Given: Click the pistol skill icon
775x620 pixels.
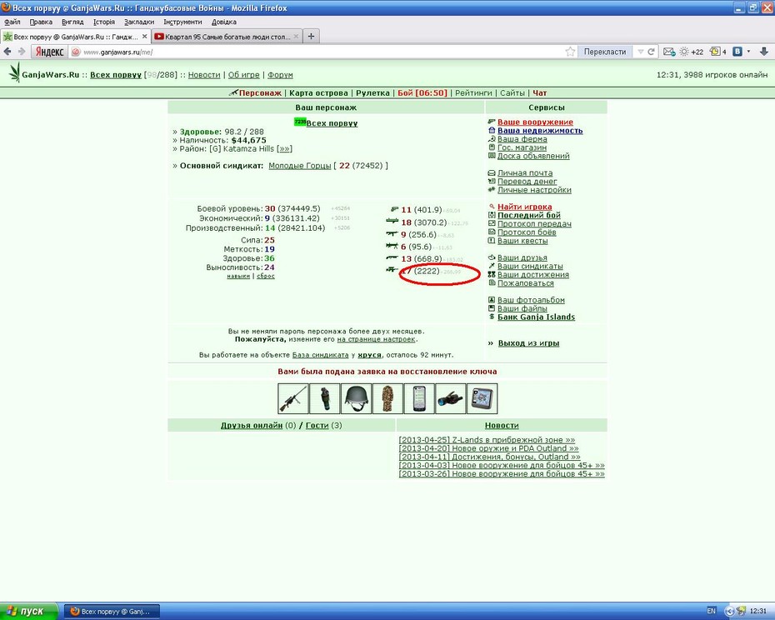Looking at the screenshot, I should (x=394, y=210).
